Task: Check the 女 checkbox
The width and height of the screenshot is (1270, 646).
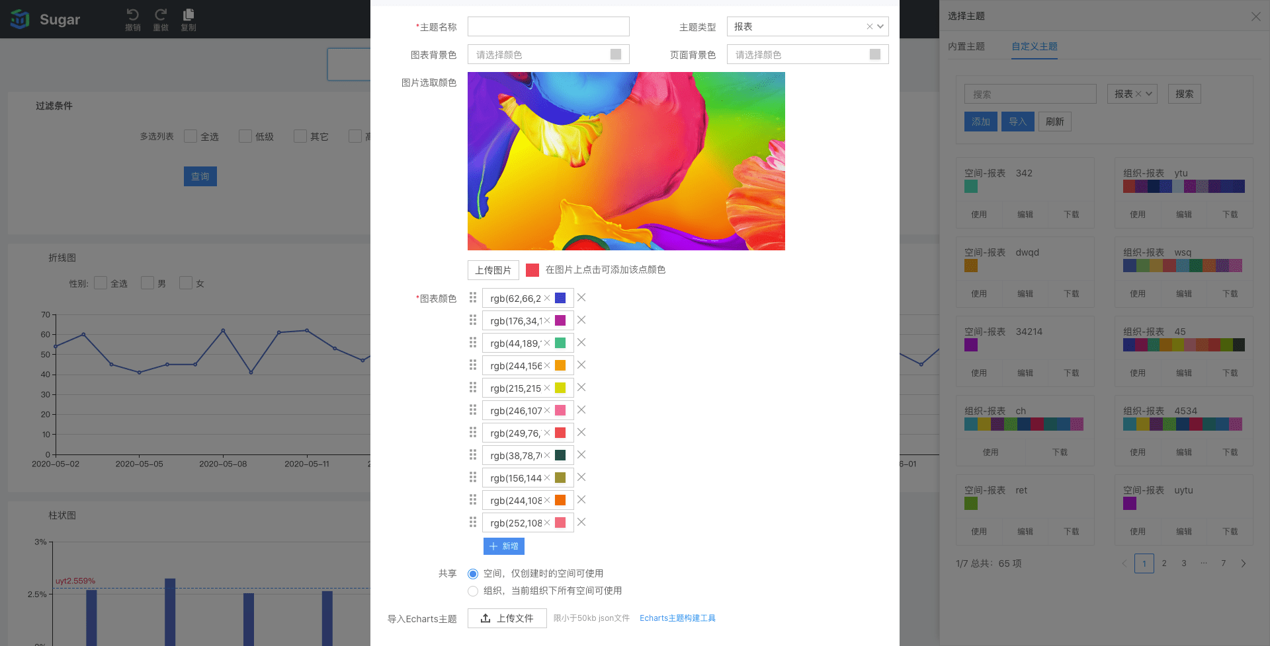Action: 186,283
